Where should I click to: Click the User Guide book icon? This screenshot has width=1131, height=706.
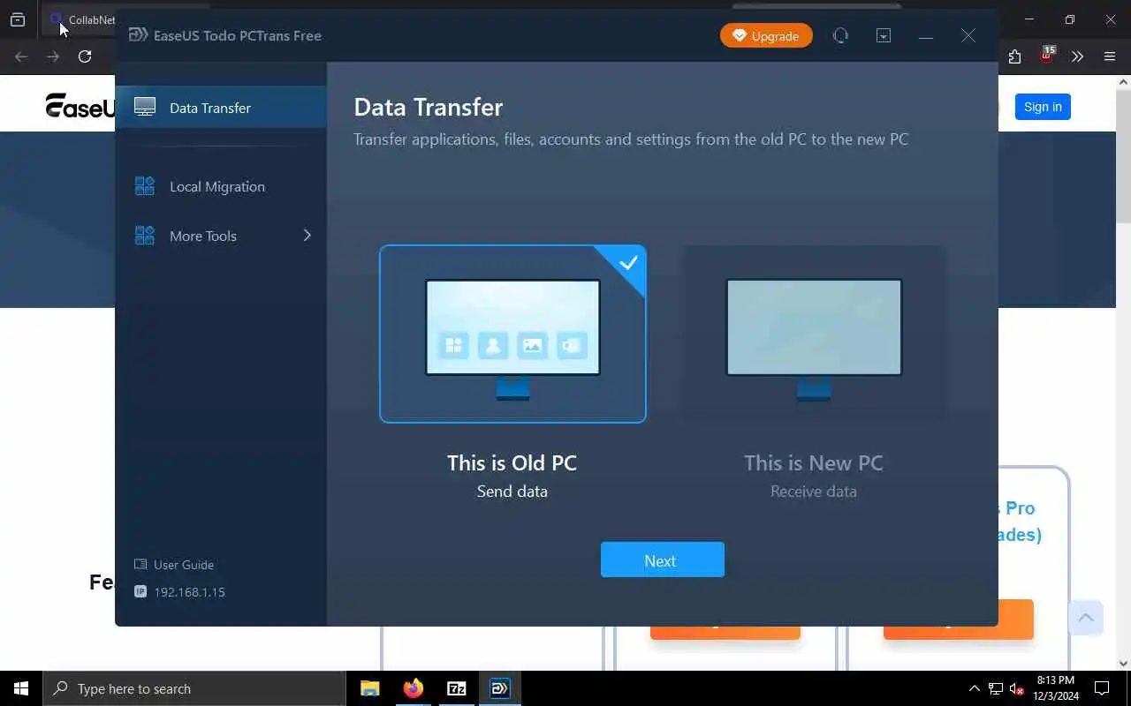coord(140,565)
